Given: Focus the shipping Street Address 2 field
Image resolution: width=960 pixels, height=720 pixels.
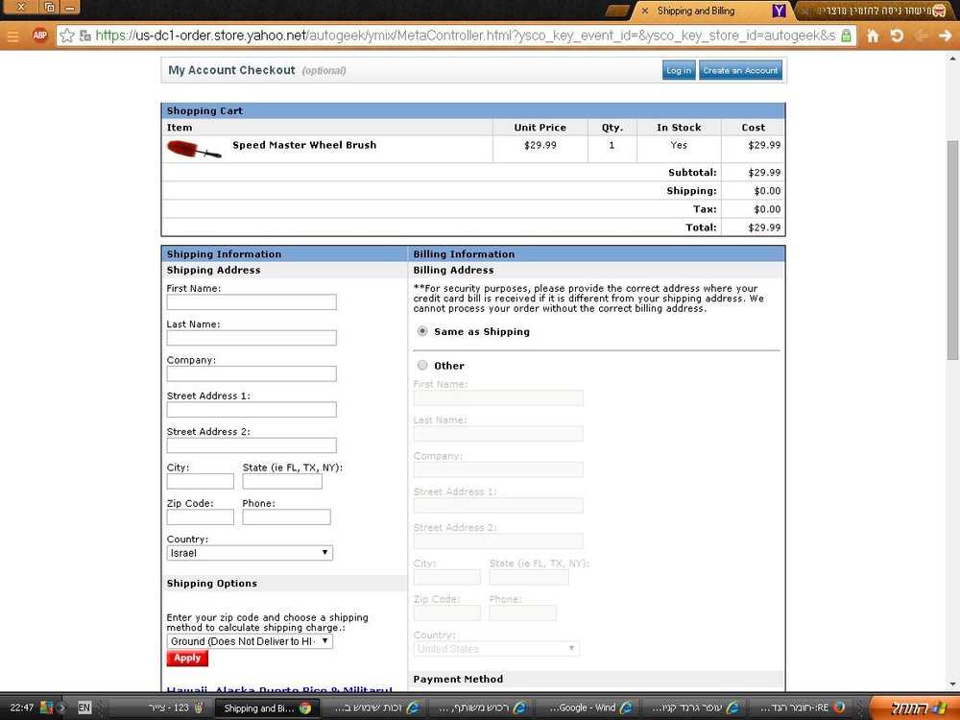Looking at the screenshot, I should click(x=251, y=445).
